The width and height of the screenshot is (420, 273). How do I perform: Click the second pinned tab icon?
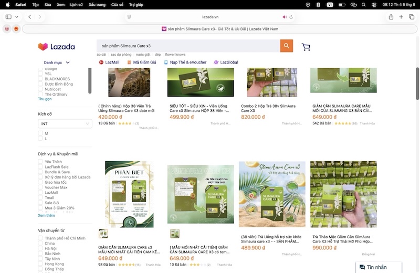16,29
